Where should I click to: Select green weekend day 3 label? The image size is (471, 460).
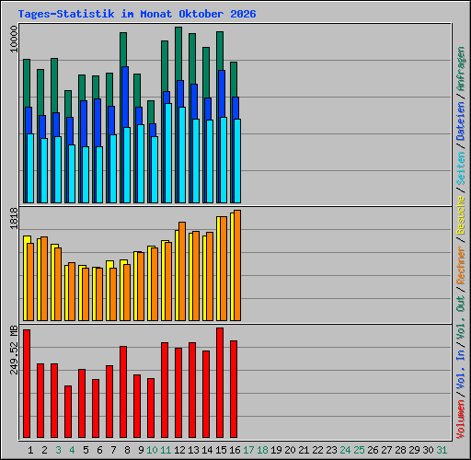(x=58, y=450)
